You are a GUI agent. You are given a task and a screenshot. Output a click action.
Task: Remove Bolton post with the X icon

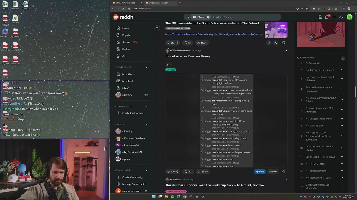(276, 43)
